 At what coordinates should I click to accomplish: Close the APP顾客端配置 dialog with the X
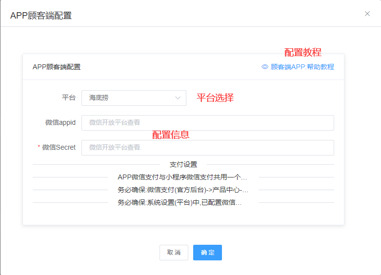coord(367,14)
